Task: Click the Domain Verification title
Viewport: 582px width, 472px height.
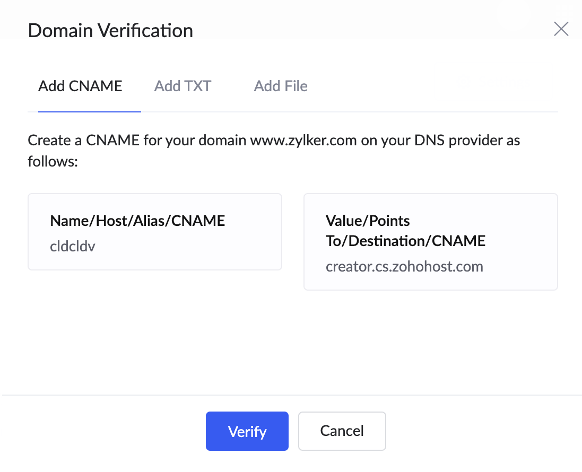Action: click(x=110, y=31)
